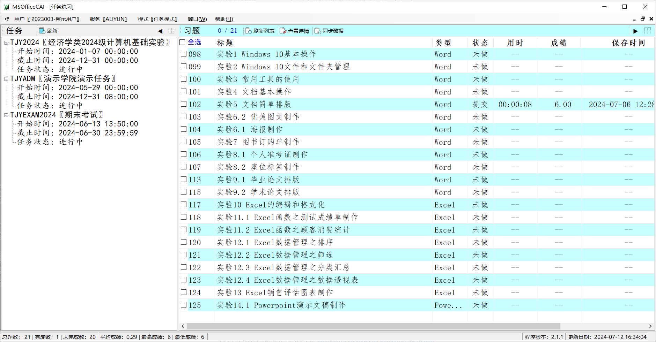Click the horizontal scrollbar right arrow
656x342 pixels.
(650, 326)
